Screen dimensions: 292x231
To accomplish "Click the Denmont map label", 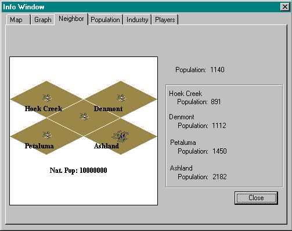I will coord(108,109).
